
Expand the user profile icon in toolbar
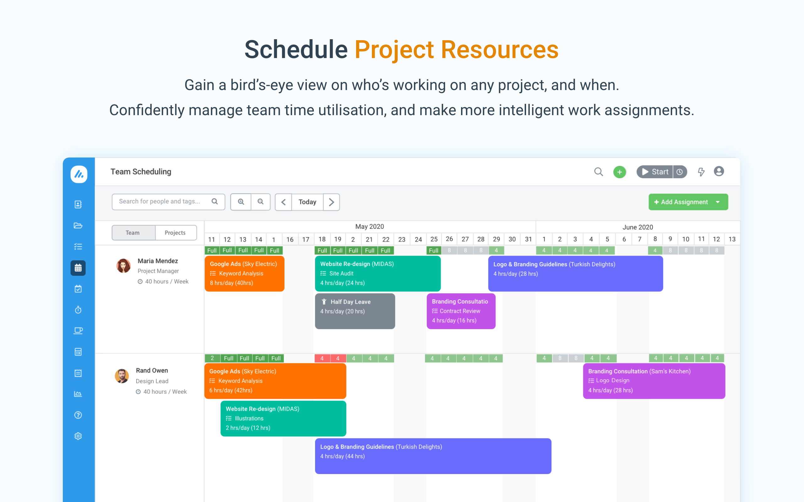[719, 171]
